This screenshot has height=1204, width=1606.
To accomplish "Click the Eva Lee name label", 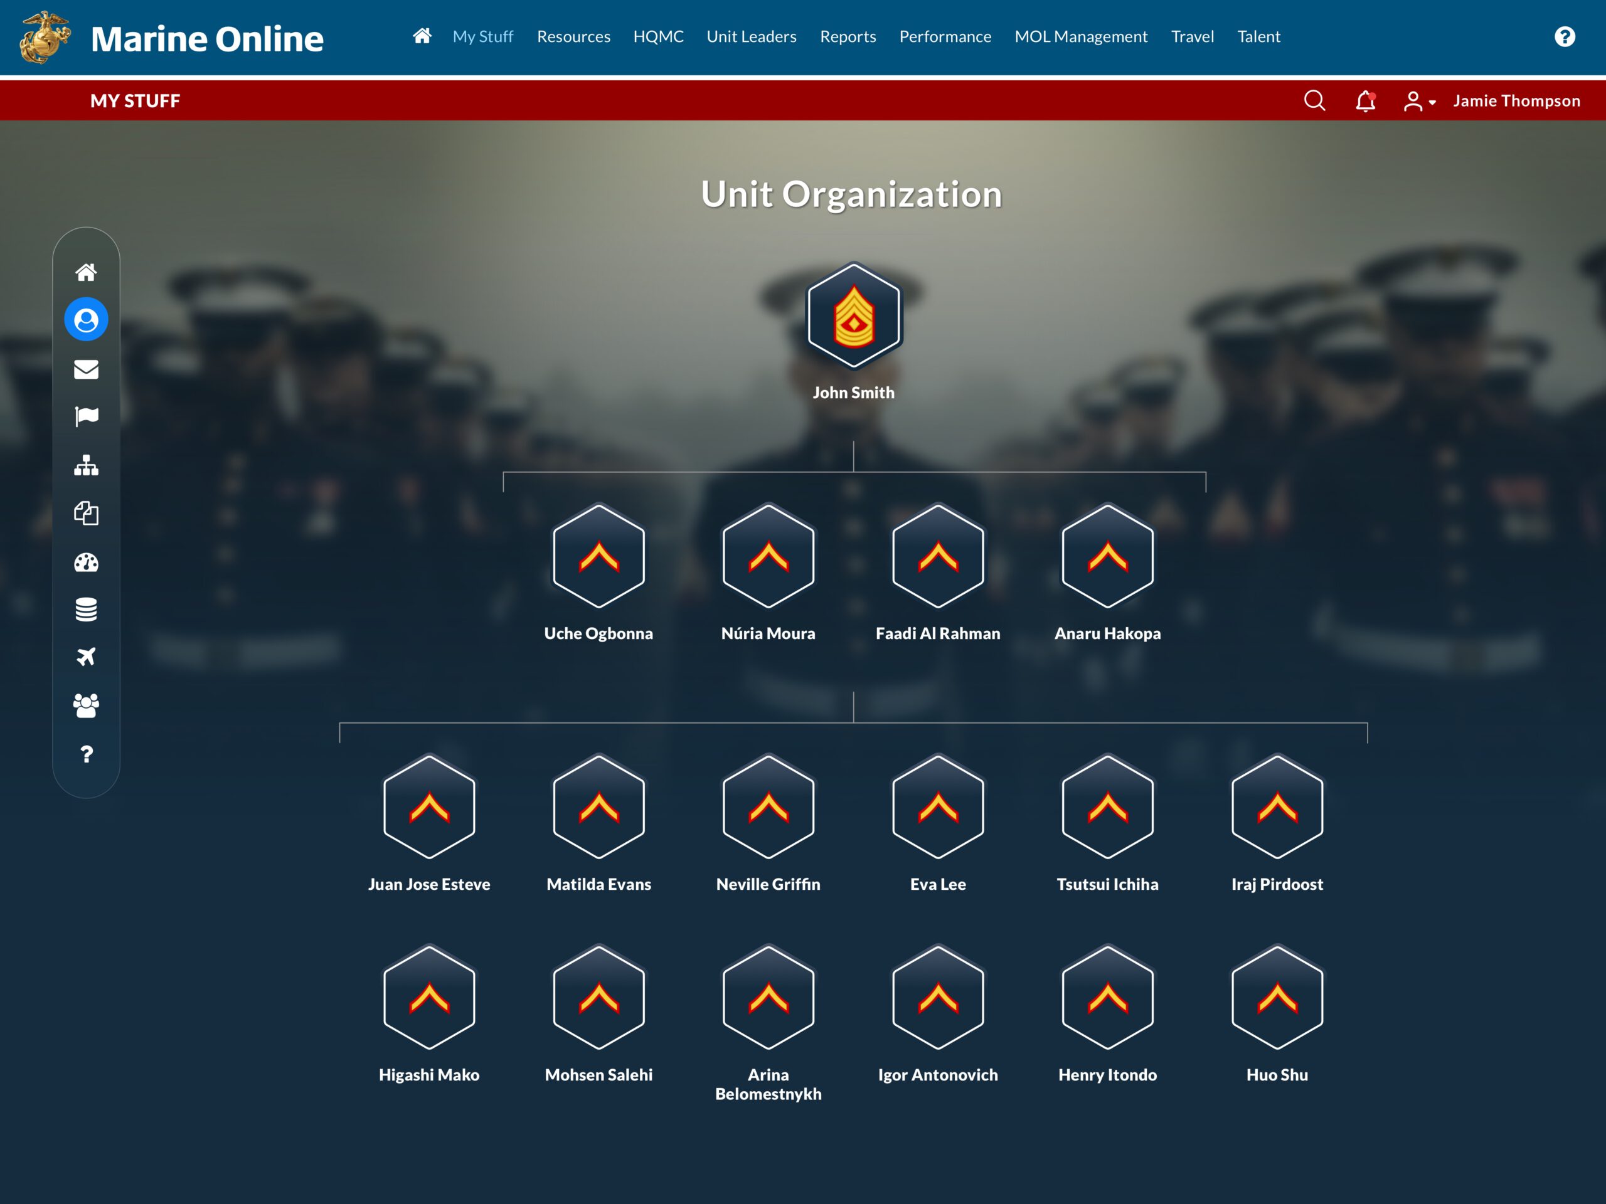I will coord(938,884).
